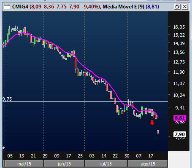The width and height of the screenshot is (192, 168).
Task: Click the 10,24 price axis label
Action: (x=179, y=95)
